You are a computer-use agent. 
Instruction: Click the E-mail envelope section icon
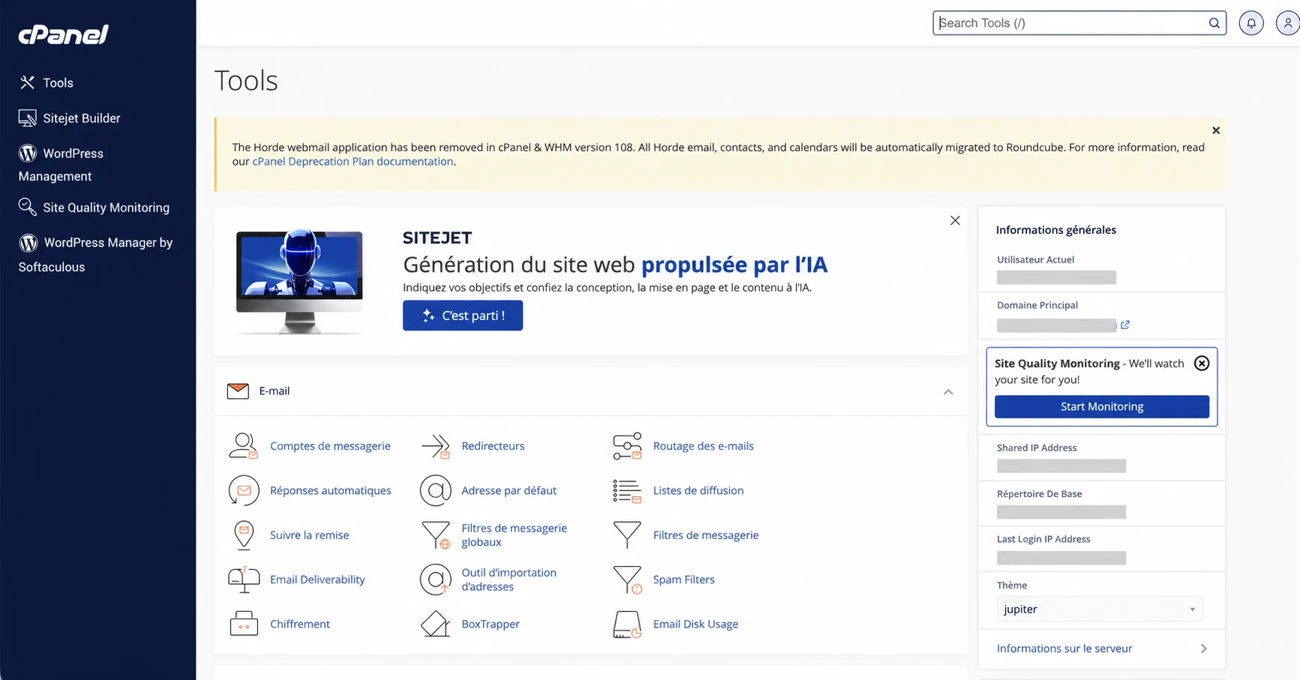(238, 391)
